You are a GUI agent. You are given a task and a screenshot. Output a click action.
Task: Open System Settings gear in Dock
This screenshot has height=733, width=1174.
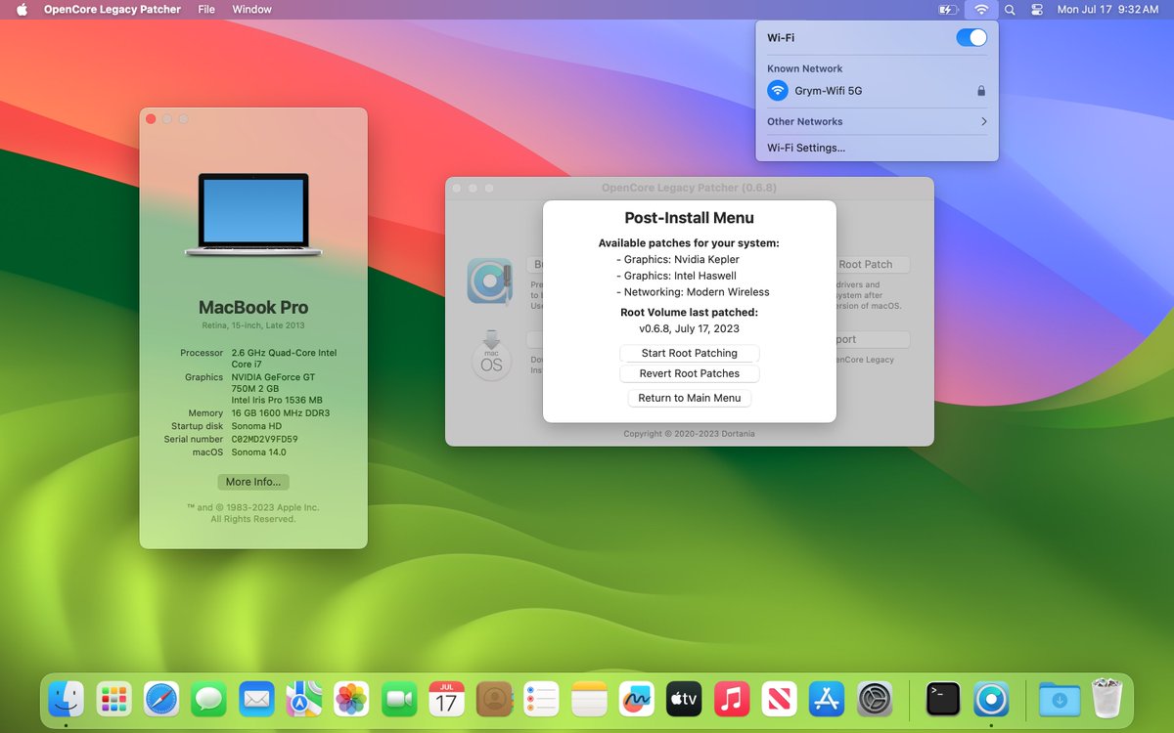coord(875,699)
